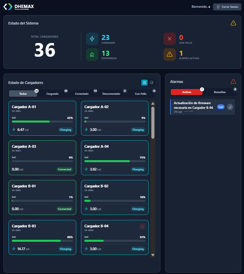Select the Desconectado filter tab

(x=111, y=94)
